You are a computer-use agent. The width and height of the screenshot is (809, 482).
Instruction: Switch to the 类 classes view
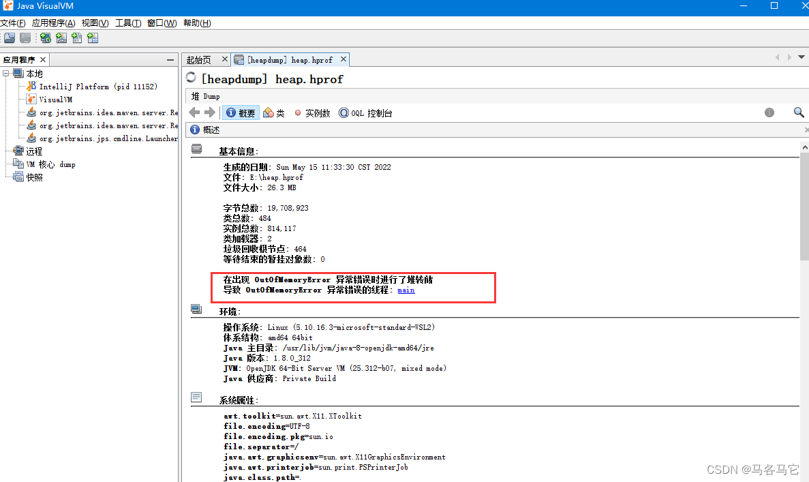point(274,112)
